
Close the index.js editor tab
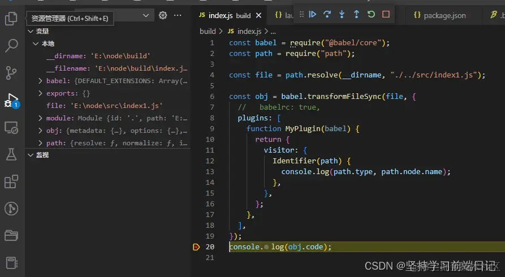tap(258, 15)
